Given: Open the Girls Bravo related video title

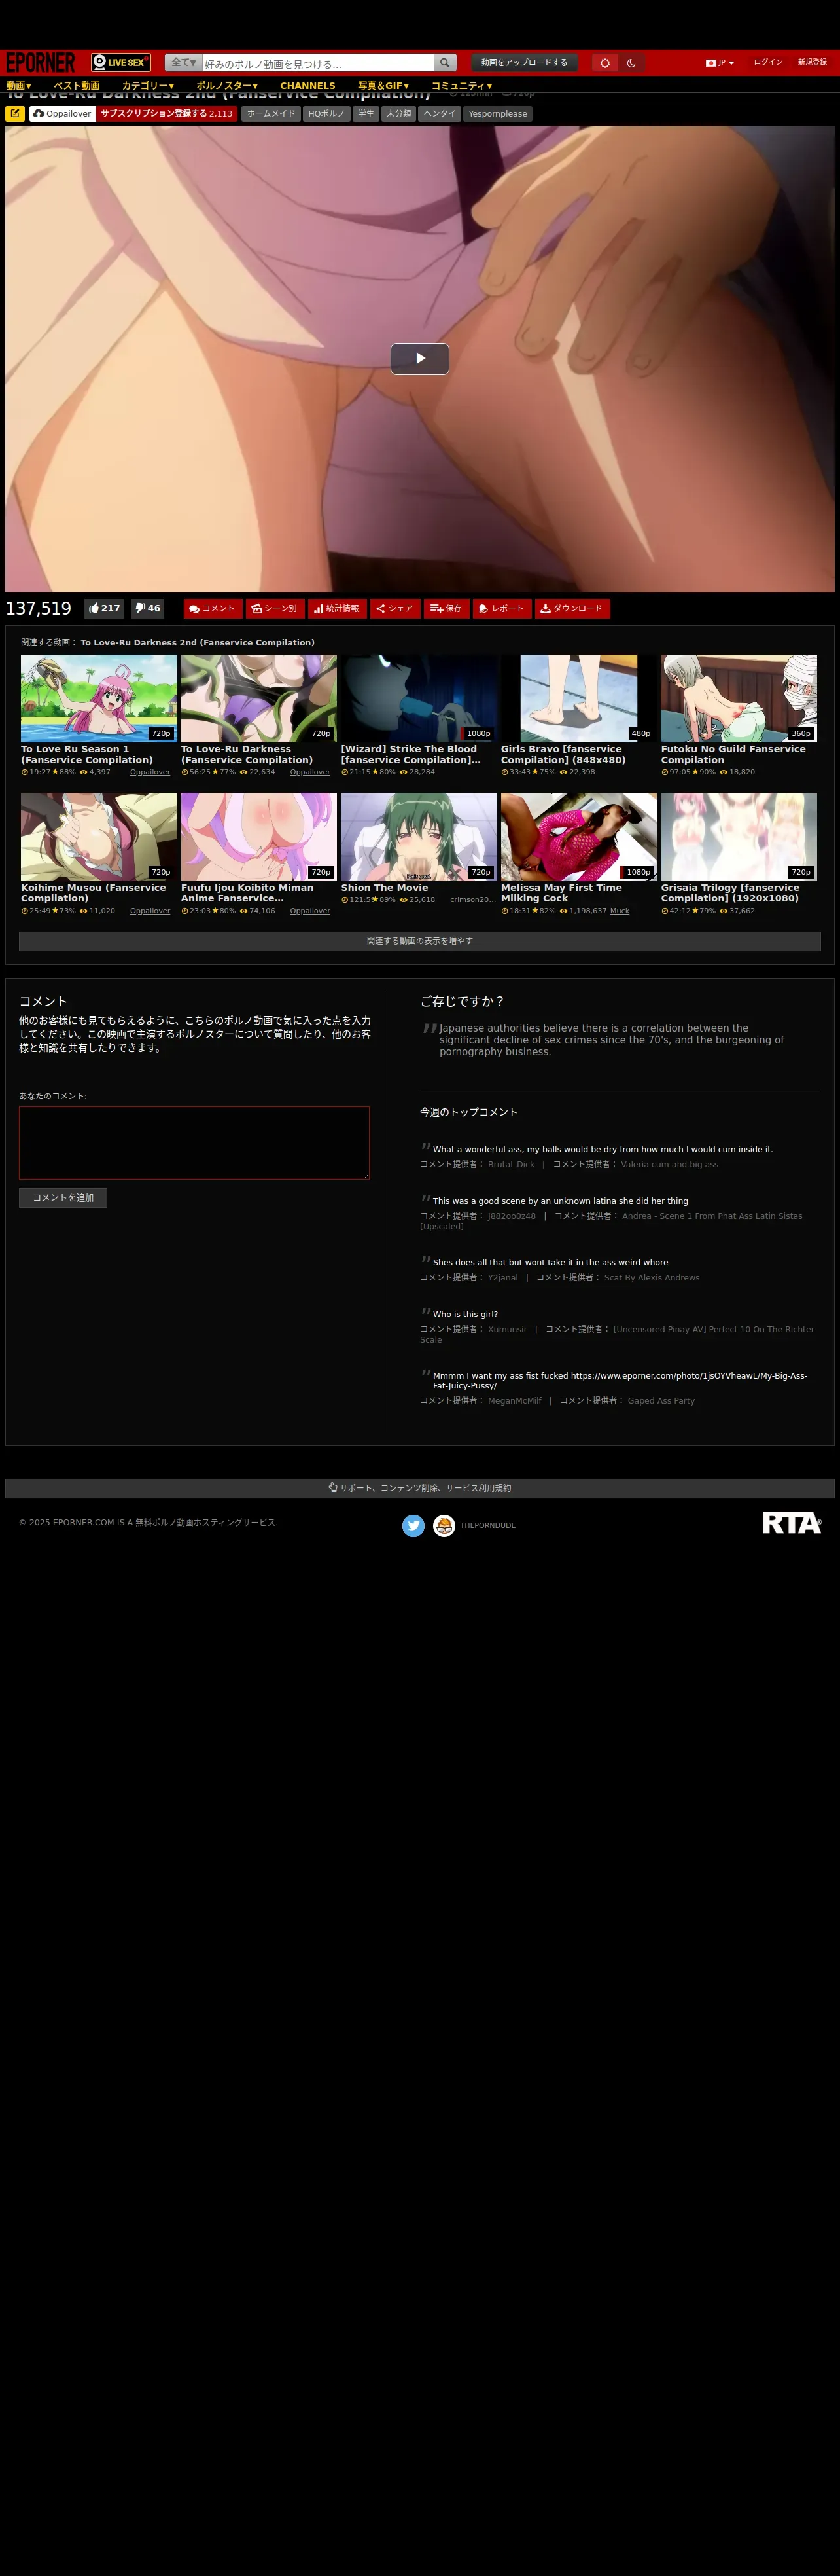Looking at the screenshot, I should [563, 754].
